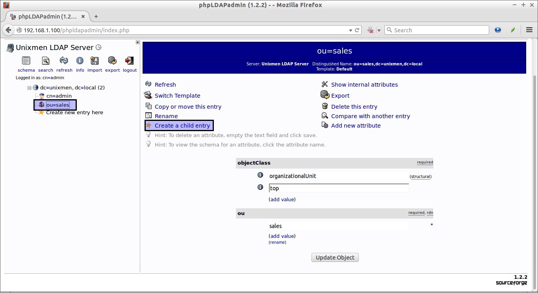Screen dimensions: 538x293
Task: Click the Rename icon
Action: click(x=148, y=115)
